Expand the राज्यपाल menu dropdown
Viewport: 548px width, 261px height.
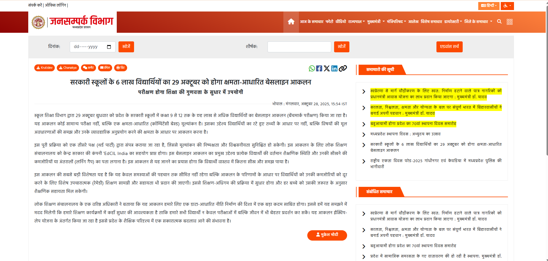point(356,22)
